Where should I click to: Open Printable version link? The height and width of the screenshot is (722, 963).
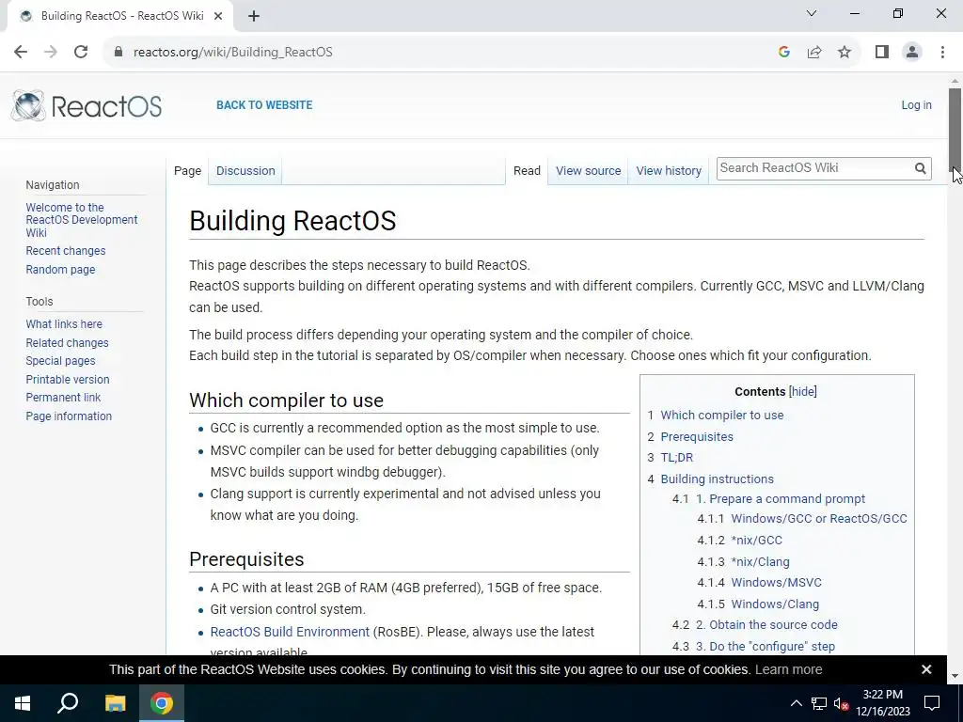[68, 380]
